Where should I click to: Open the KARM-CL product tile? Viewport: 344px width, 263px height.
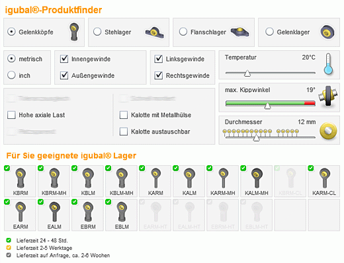coord(323,181)
